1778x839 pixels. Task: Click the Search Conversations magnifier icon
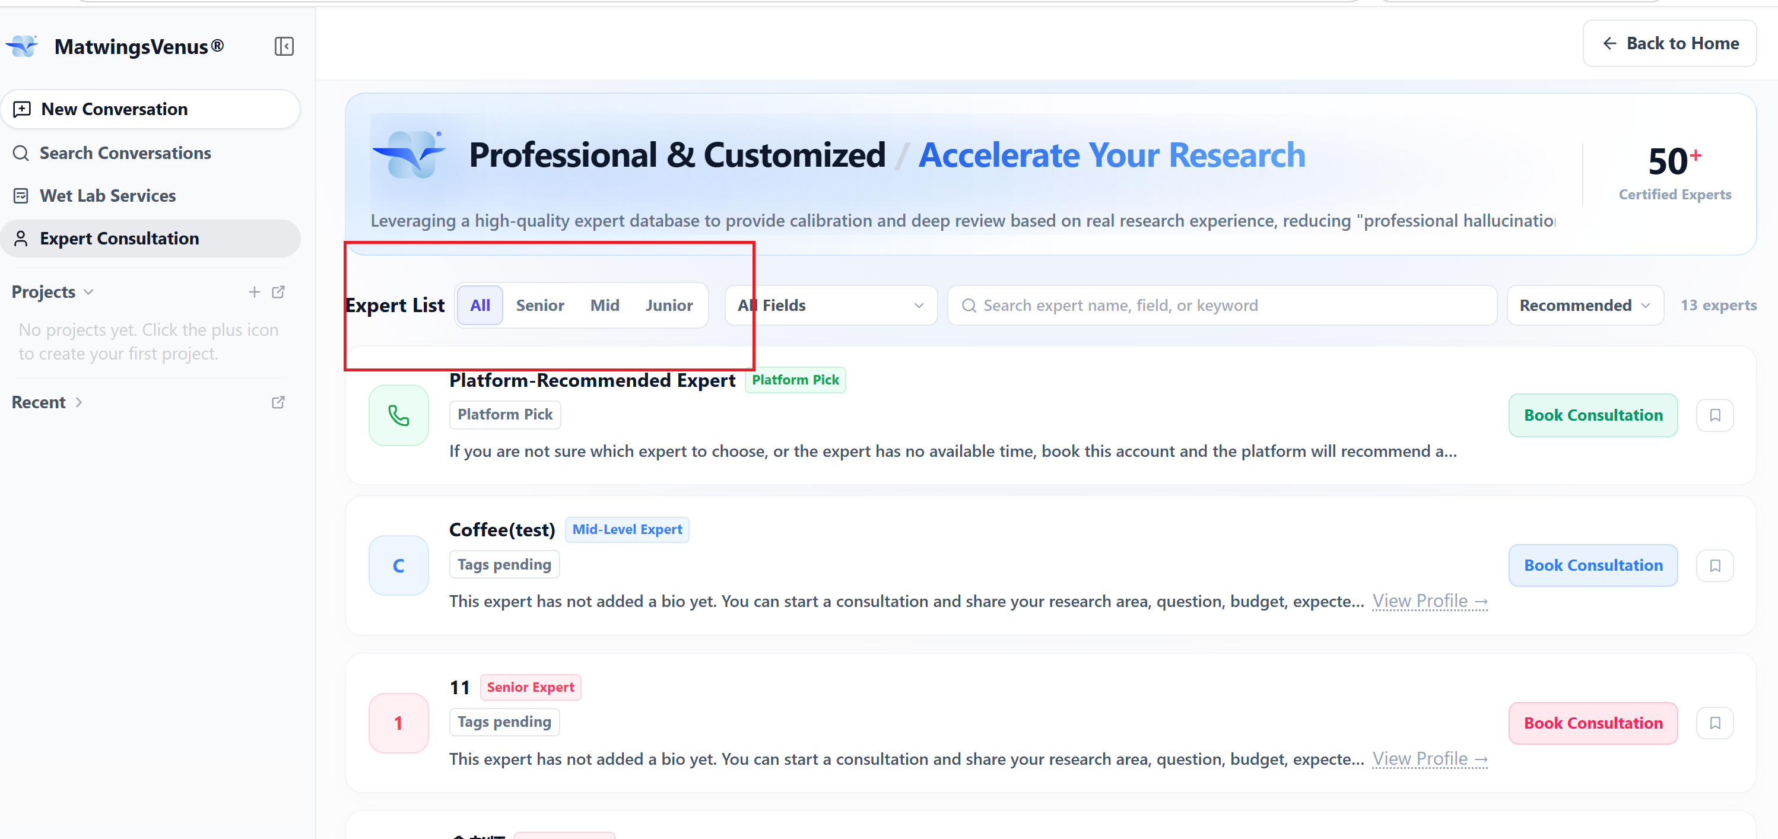(x=21, y=153)
